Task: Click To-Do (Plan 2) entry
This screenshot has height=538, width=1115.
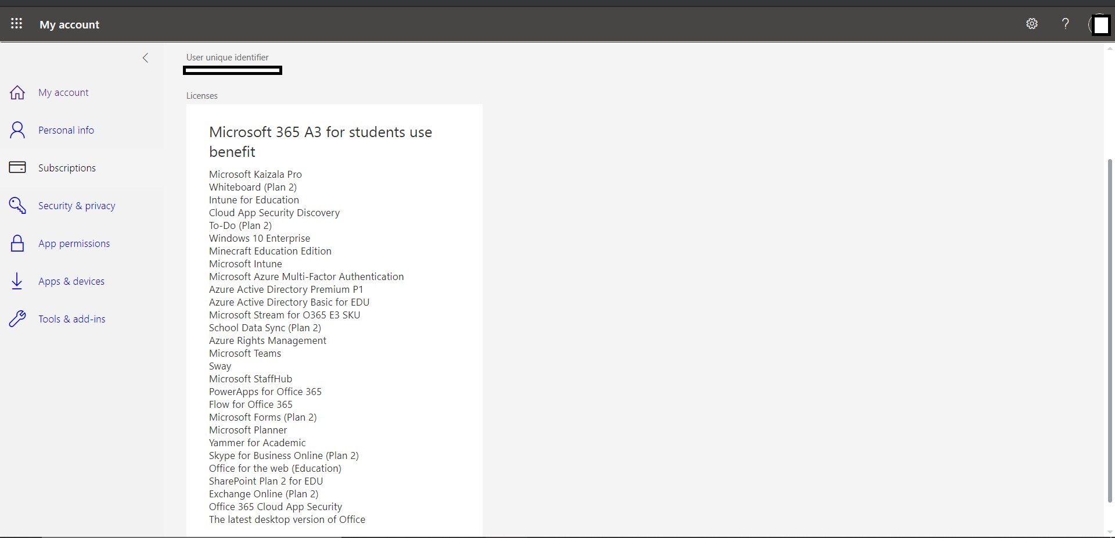Action: [240, 225]
